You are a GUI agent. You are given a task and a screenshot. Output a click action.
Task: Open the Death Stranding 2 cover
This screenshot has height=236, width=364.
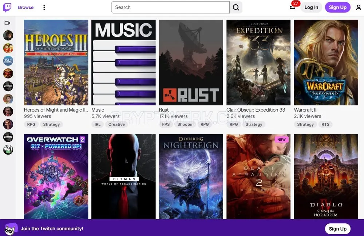(258, 177)
